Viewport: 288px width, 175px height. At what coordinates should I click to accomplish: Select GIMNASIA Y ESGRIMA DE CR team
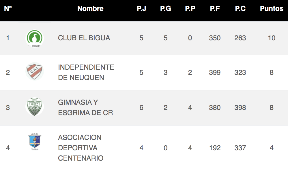(x=85, y=107)
